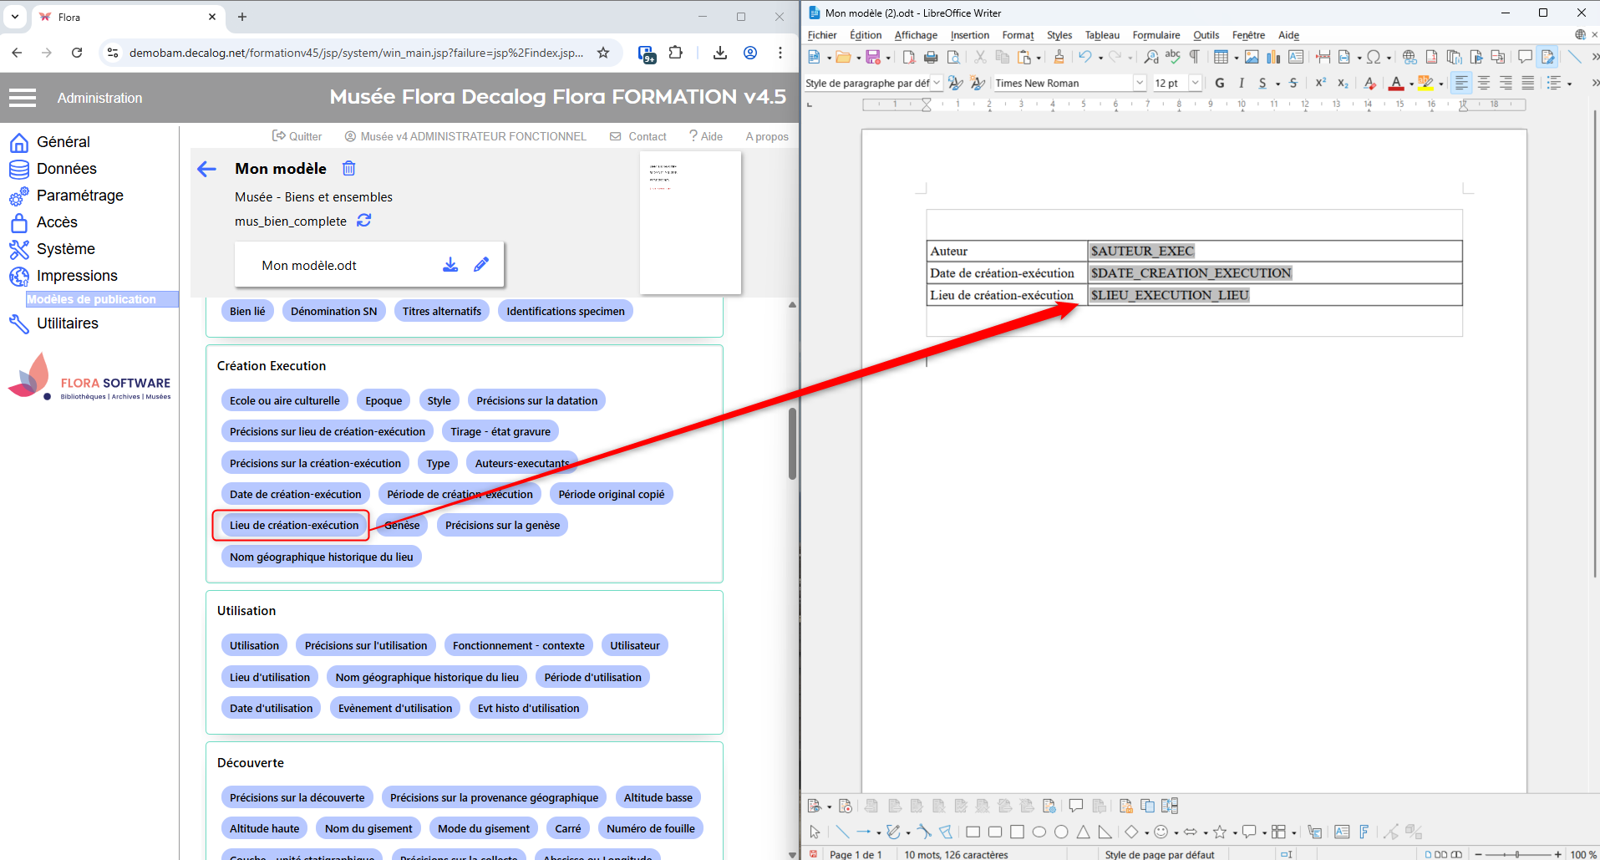1600x860 pixels.
Task: Open the Insertion menu in Writer
Action: [969, 35]
